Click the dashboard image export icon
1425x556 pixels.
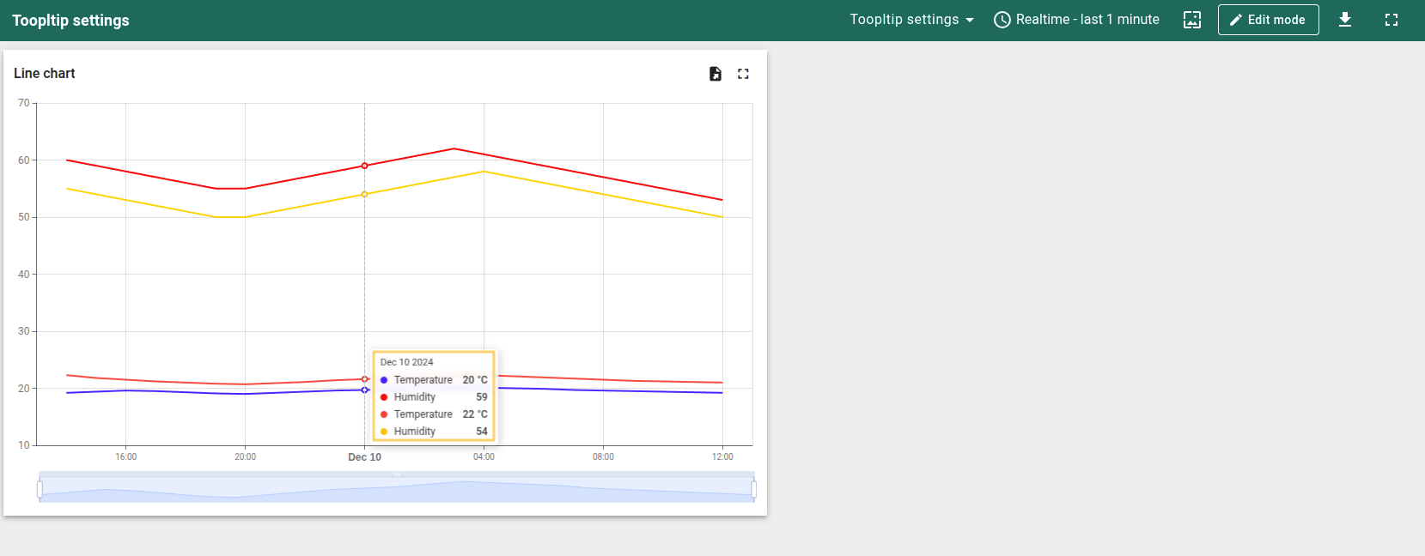click(x=1192, y=20)
